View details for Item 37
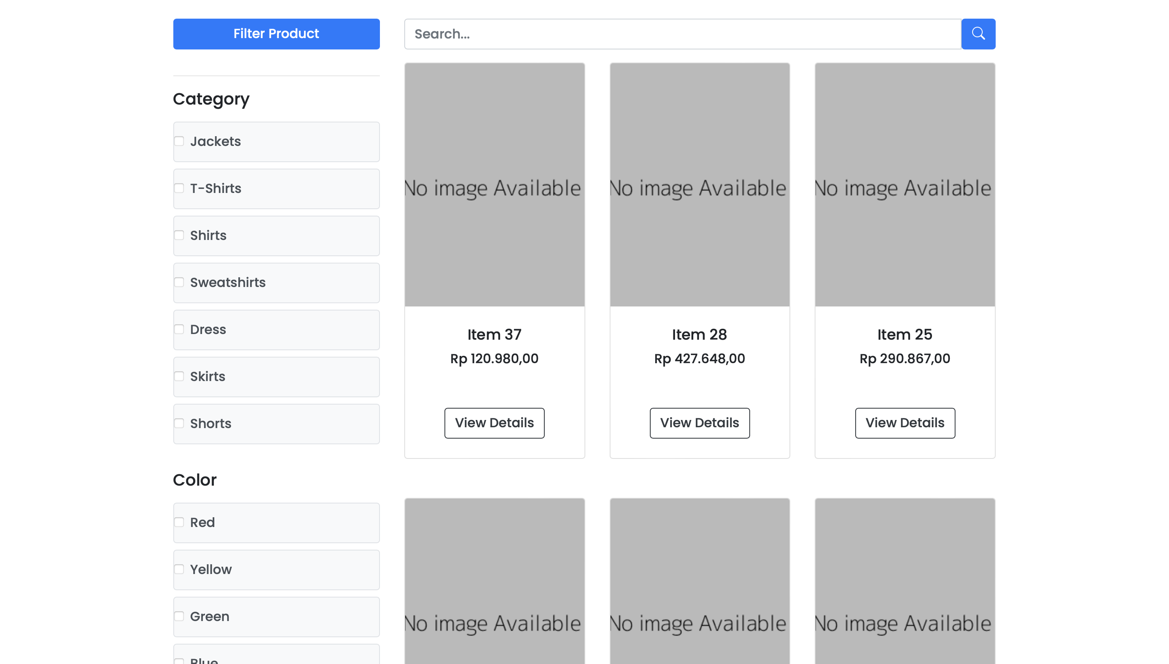 (494, 423)
